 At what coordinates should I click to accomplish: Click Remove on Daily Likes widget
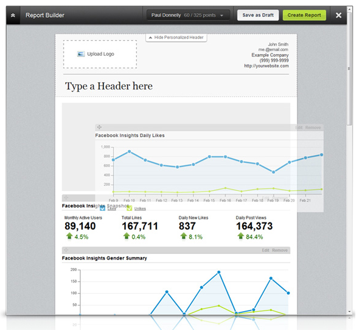(x=313, y=128)
